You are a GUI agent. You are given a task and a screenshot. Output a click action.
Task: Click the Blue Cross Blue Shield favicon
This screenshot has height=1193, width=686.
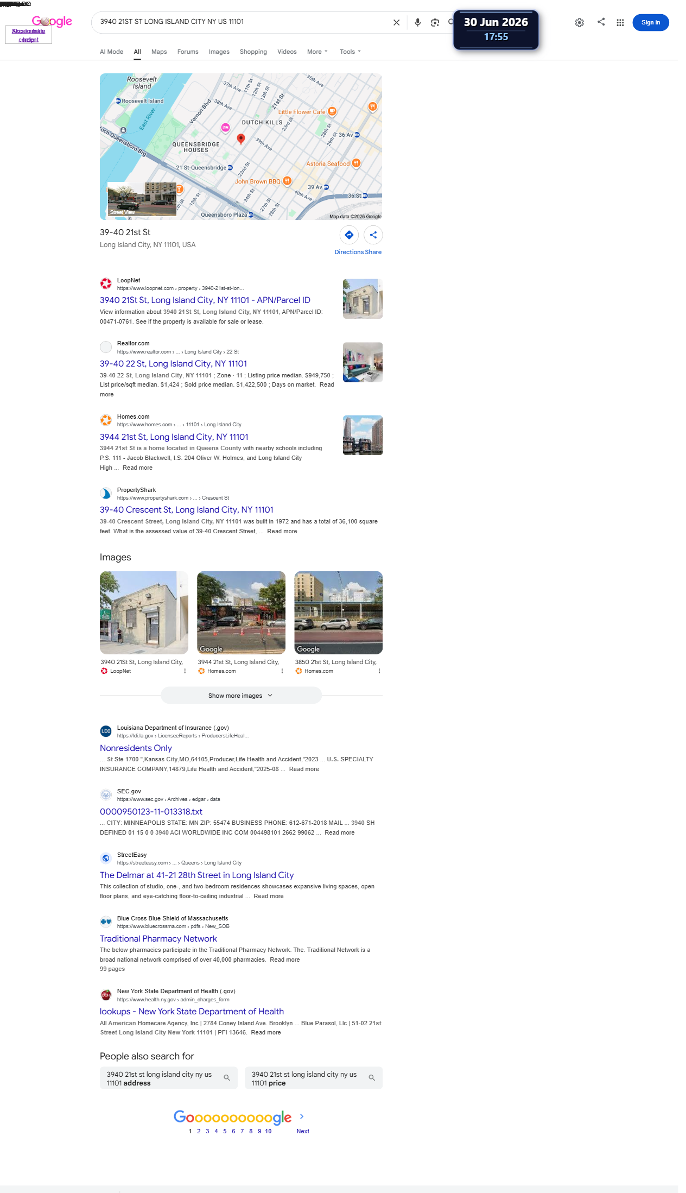click(106, 921)
